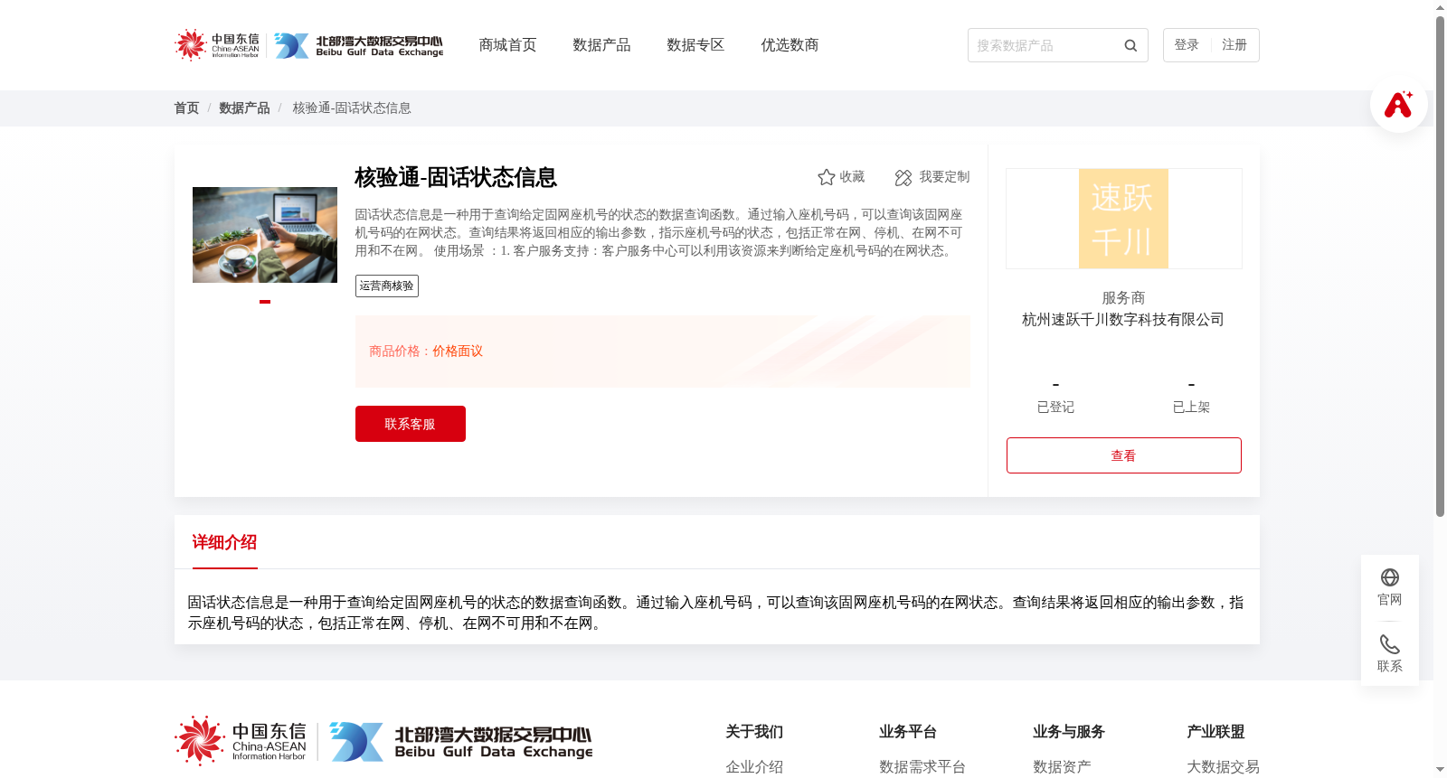Open the red AI assistant floating icon

[1398, 104]
